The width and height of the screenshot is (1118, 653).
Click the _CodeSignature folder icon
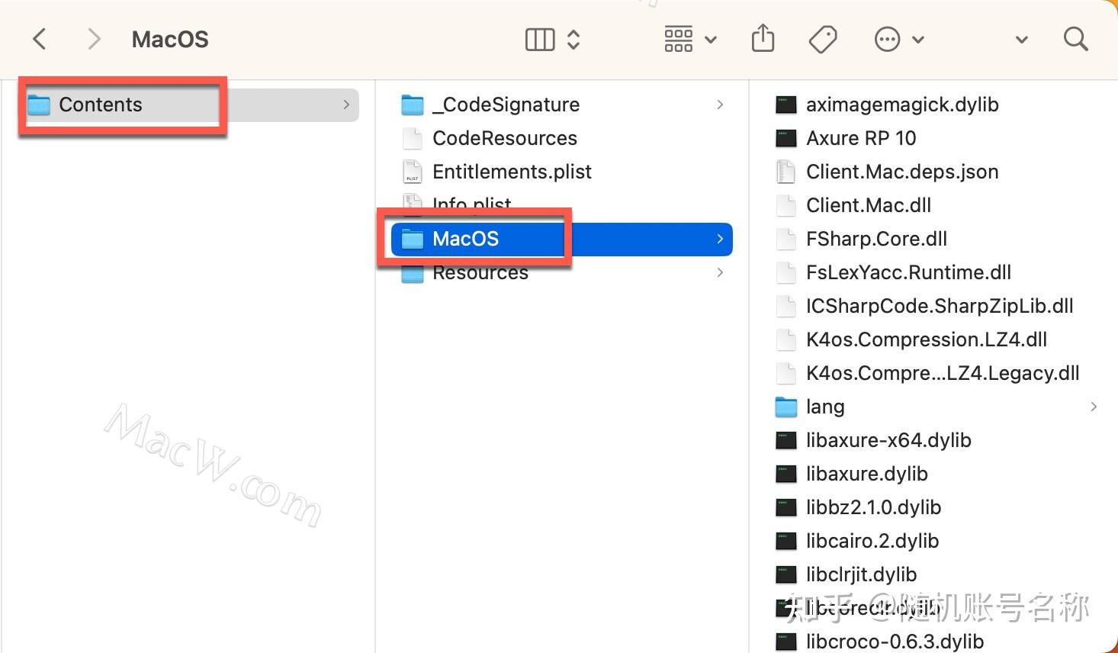tap(413, 105)
